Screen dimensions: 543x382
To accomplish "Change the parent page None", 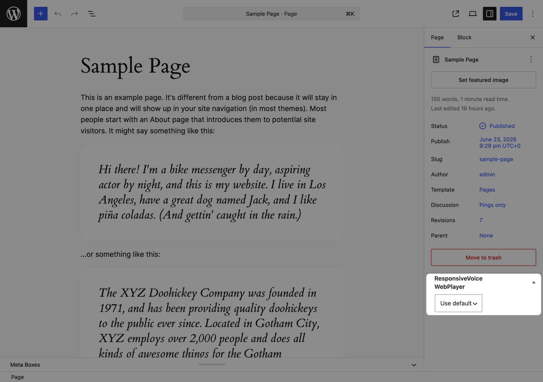I will pyautogui.click(x=486, y=236).
